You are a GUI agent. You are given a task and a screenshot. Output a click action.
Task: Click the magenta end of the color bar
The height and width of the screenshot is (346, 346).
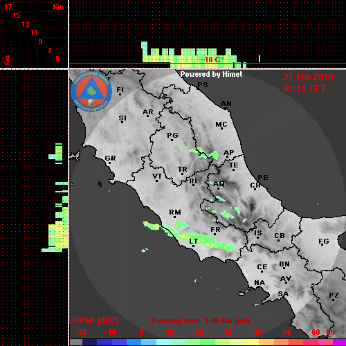pos(340,343)
